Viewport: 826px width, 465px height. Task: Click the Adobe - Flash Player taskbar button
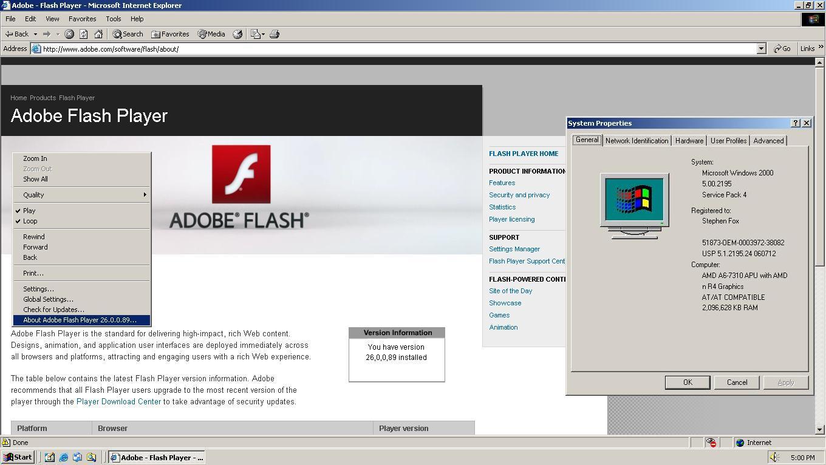[157, 457]
